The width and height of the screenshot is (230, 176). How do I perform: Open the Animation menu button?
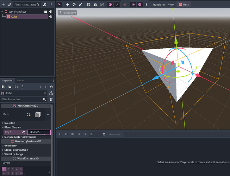(115, 134)
